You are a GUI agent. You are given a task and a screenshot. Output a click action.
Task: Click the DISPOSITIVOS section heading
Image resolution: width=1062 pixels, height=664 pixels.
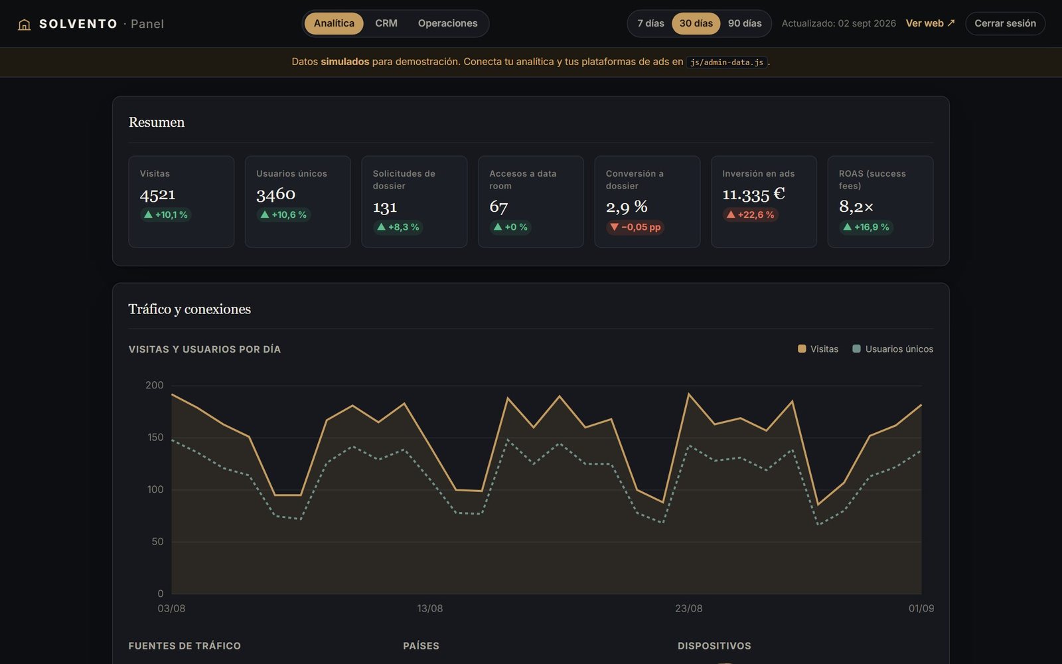pyautogui.click(x=714, y=645)
